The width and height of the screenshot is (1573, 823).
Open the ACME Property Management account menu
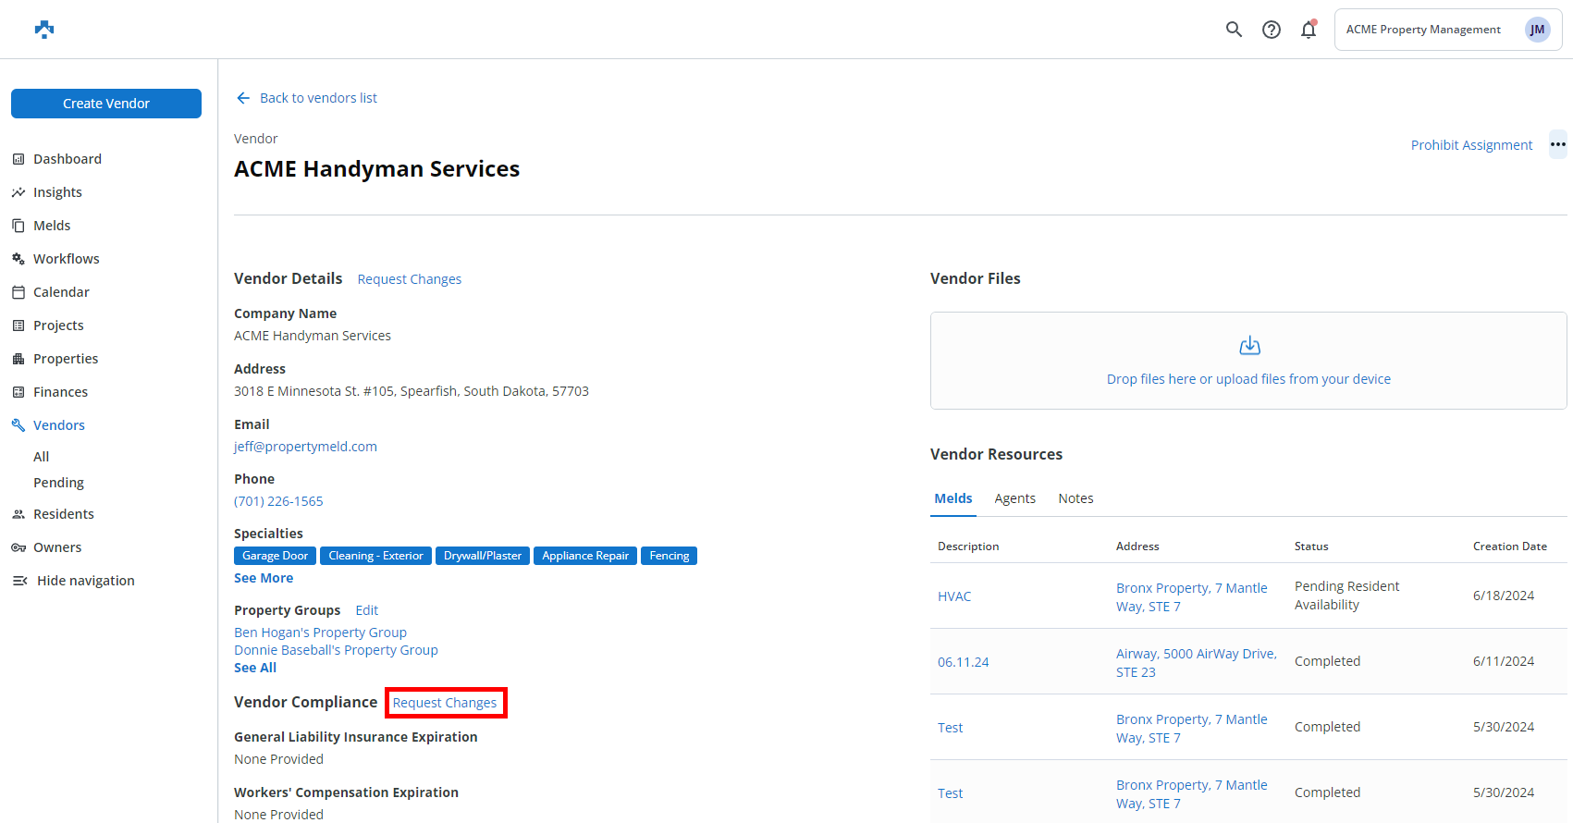click(1422, 30)
